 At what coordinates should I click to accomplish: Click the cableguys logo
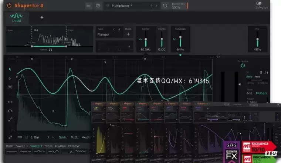coord(261,5)
